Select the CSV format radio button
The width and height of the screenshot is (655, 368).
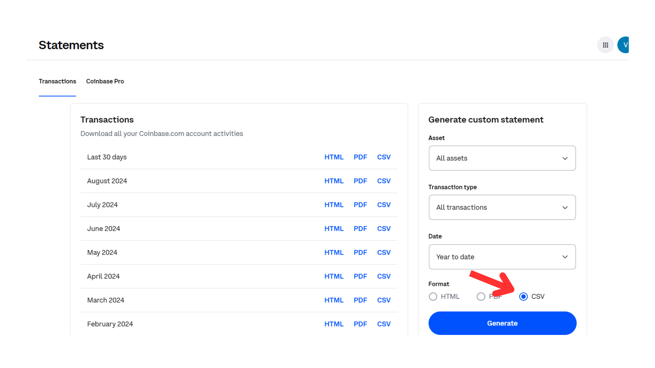523,296
